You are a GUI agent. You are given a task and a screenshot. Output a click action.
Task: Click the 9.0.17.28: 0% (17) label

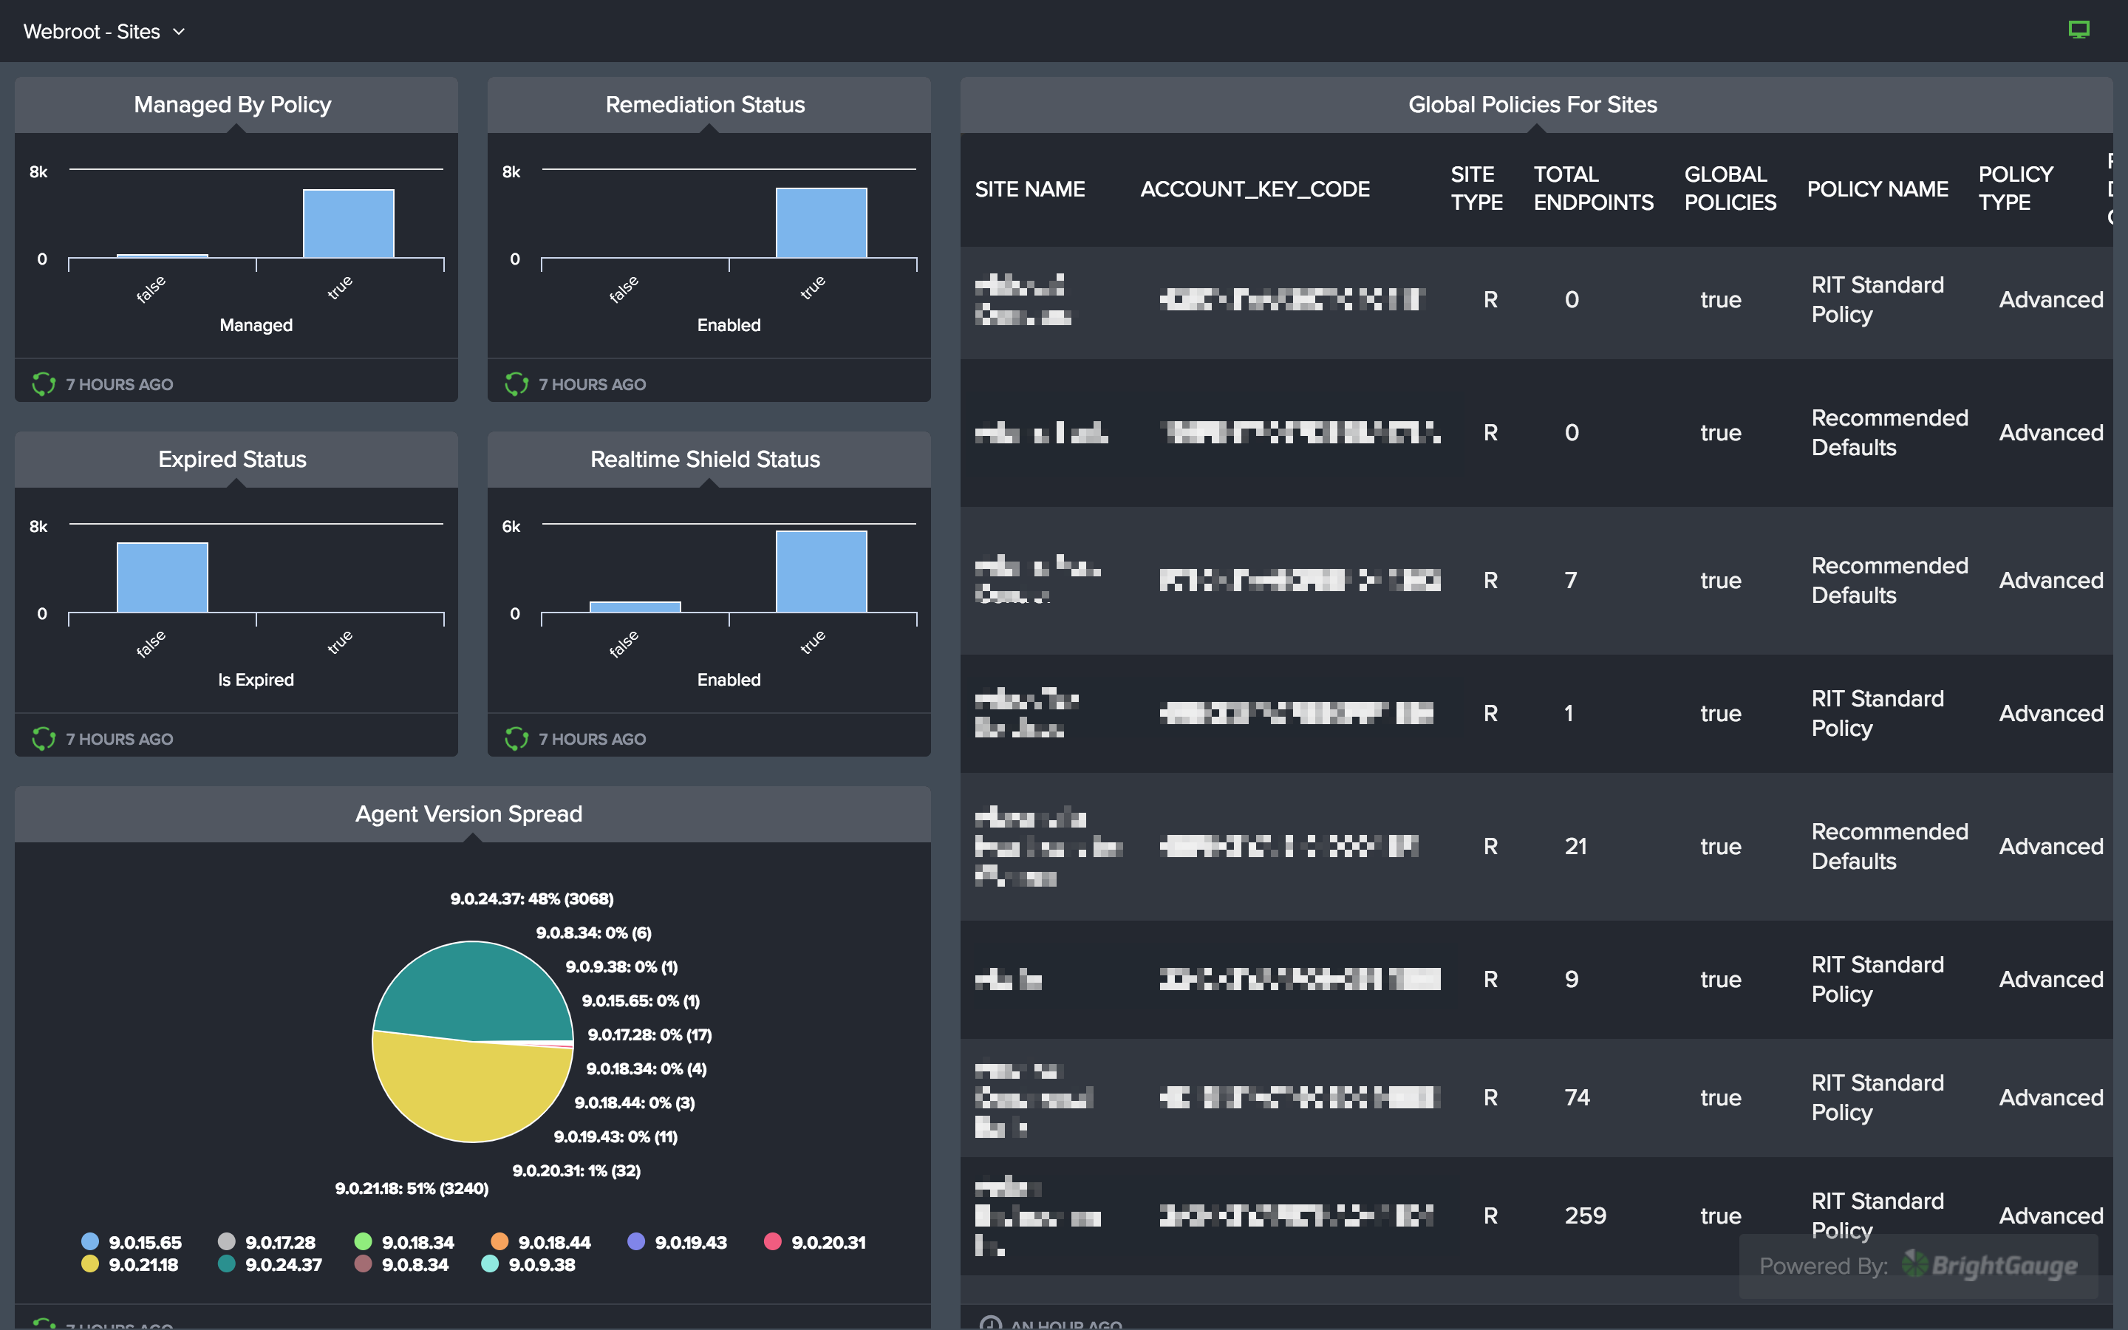pos(649,1034)
